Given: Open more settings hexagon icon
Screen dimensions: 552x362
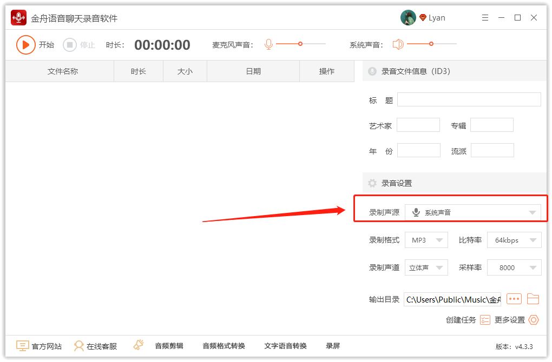Looking at the screenshot, I should tap(534, 320).
